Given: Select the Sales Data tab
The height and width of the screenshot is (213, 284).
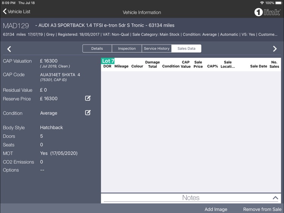Looking at the screenshot, I should click(186, 49).
